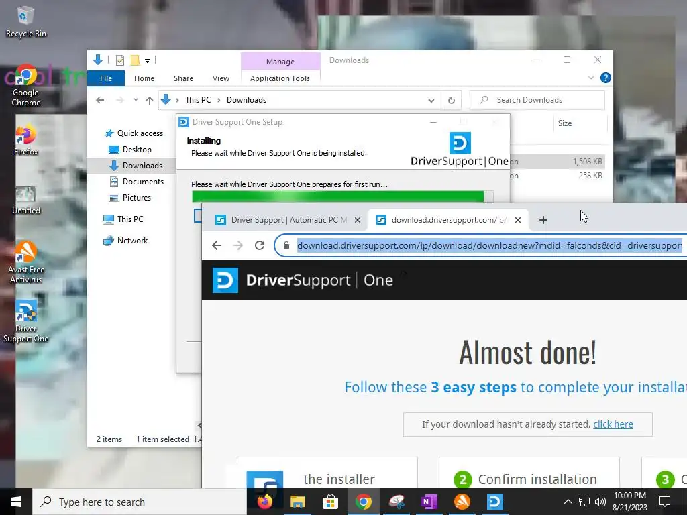Open the Snipping Tool taskbar icon

click(x=396, y=502)
